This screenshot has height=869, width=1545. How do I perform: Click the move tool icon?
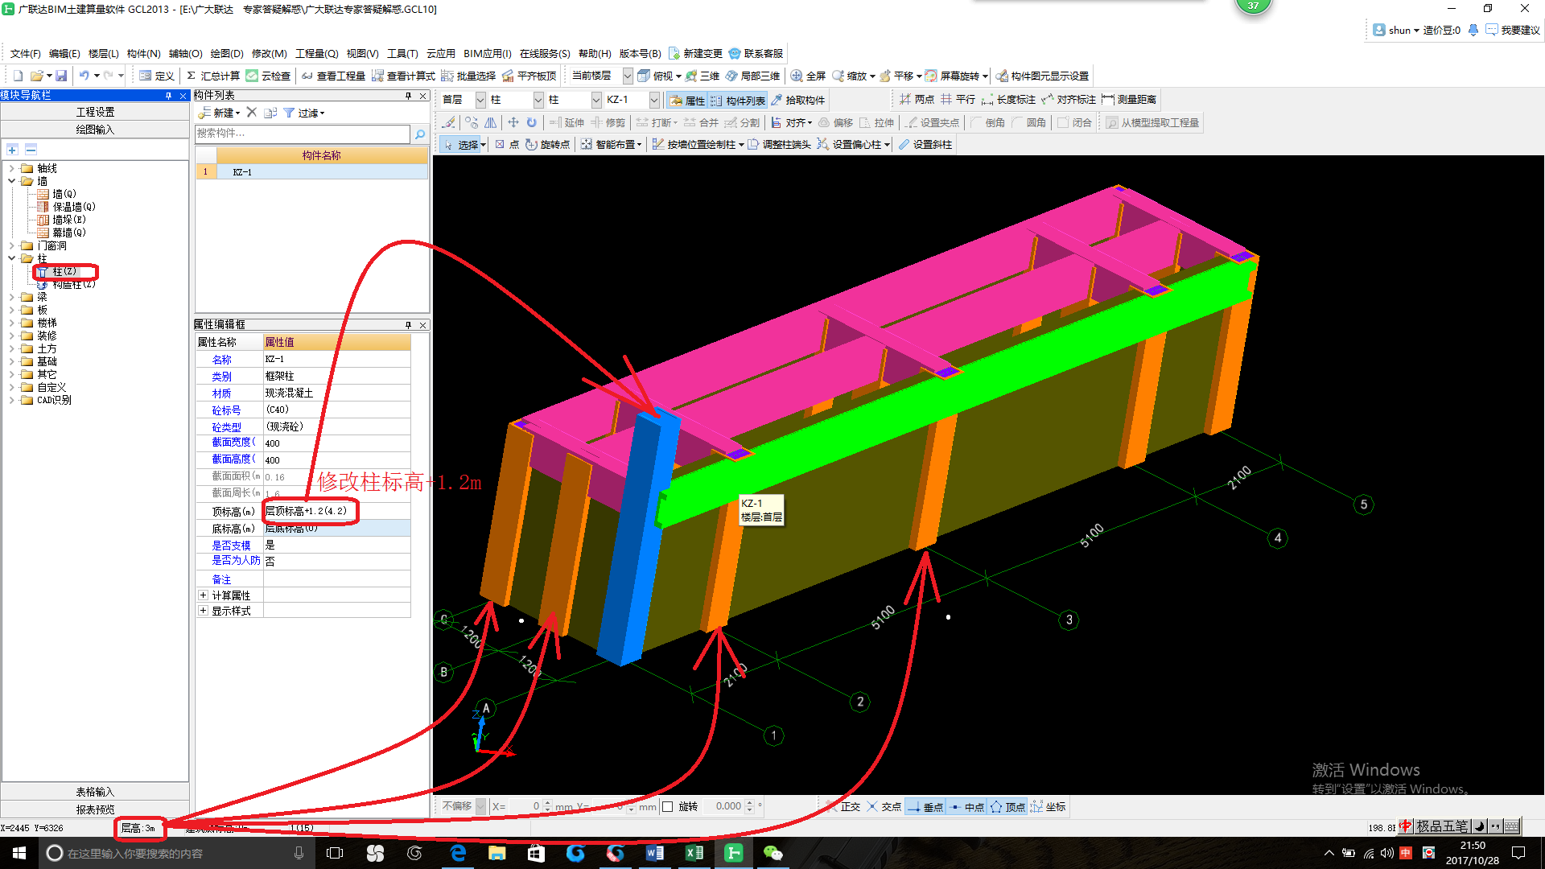(x=513, y=122)
